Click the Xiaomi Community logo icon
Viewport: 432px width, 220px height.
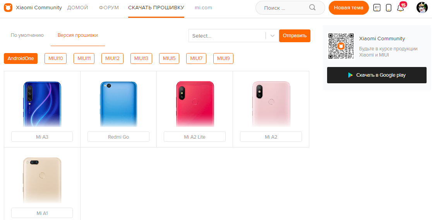(x=8, y=8)
